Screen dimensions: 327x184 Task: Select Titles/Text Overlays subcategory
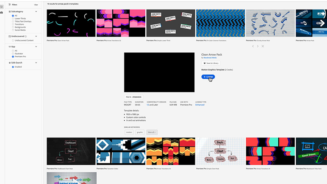click(13, 21)
